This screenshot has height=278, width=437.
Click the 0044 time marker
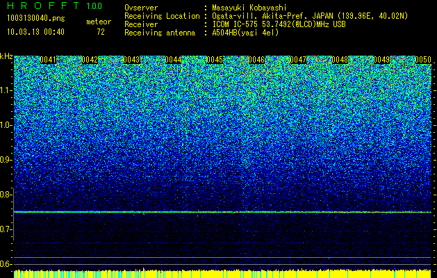click(x=173, y=60)
